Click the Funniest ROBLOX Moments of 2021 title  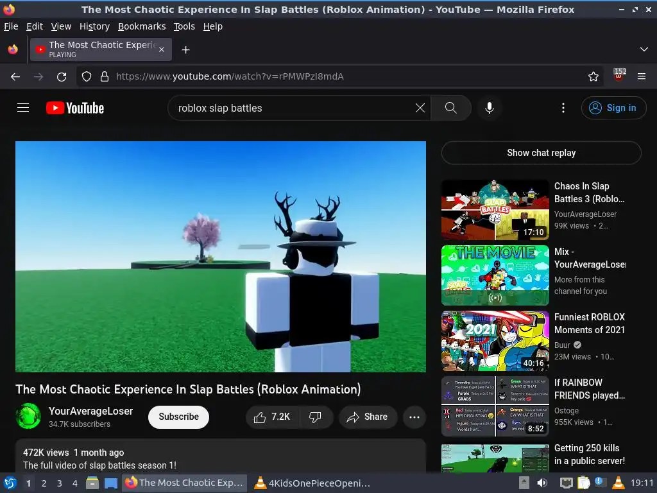[x=589, y=324]
